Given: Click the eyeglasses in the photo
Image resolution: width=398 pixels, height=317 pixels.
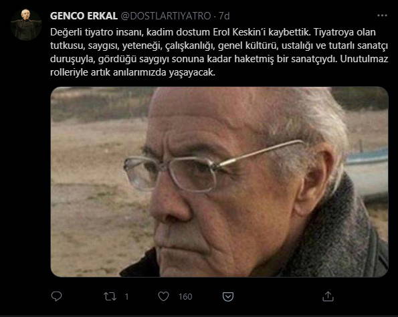Looking at the screenshot, I should [x=213, y=167].
